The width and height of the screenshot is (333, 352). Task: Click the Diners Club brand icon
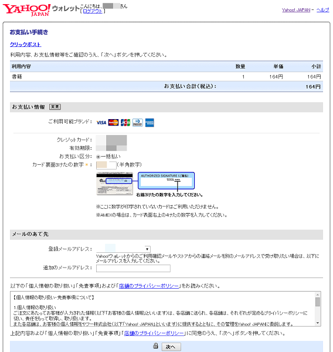coord(137,123)
